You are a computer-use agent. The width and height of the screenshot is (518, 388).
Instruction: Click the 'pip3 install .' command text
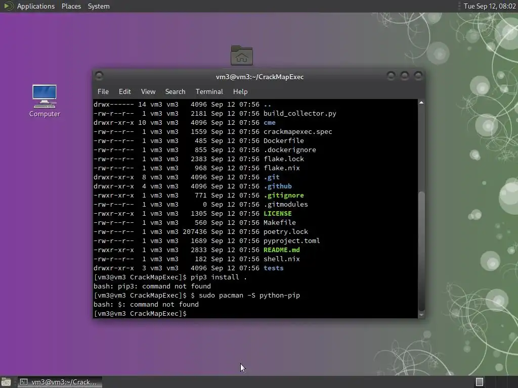(219, 277)
